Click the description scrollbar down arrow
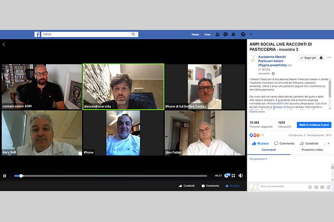The height and width of the screenshot is (222, 334). 330,108
